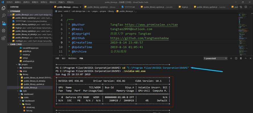
Task: Split the editor with the split icon
Action: [246, 7]
